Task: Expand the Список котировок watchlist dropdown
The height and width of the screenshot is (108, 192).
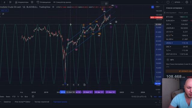Action: (x=175, y=8)
